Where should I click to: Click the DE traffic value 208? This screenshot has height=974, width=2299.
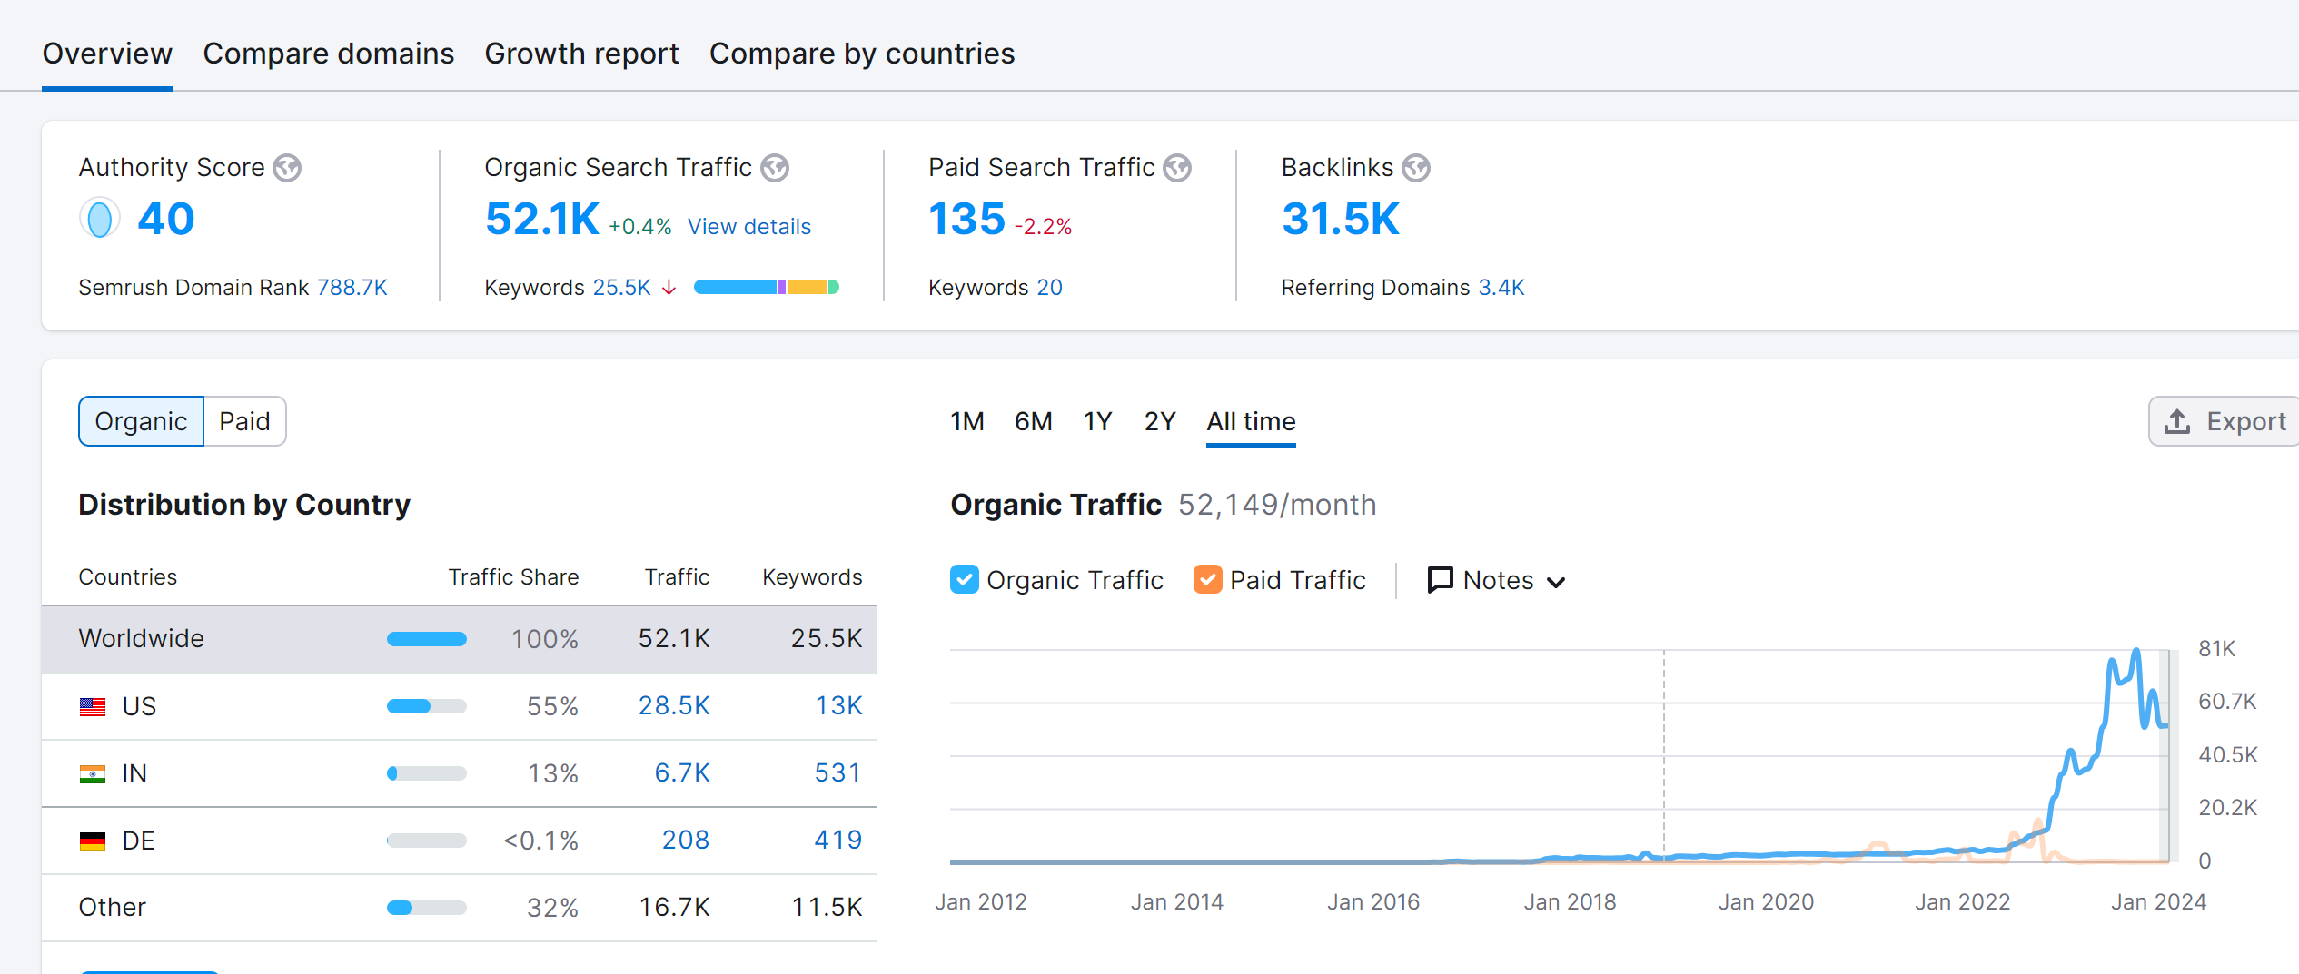point(686,841)
